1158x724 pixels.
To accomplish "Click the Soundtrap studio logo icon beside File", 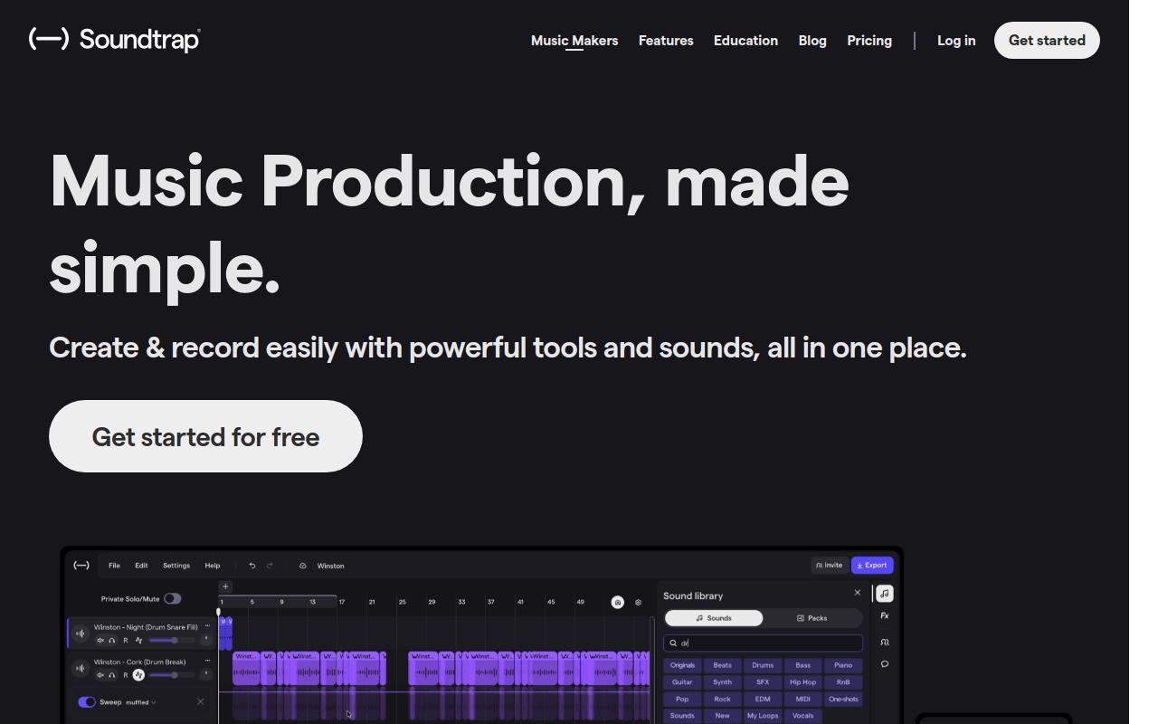I will 81,566.
